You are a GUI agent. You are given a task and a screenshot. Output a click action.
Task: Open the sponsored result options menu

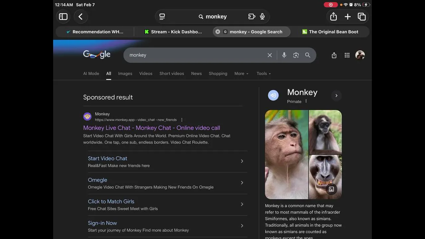tap(182, 120)
